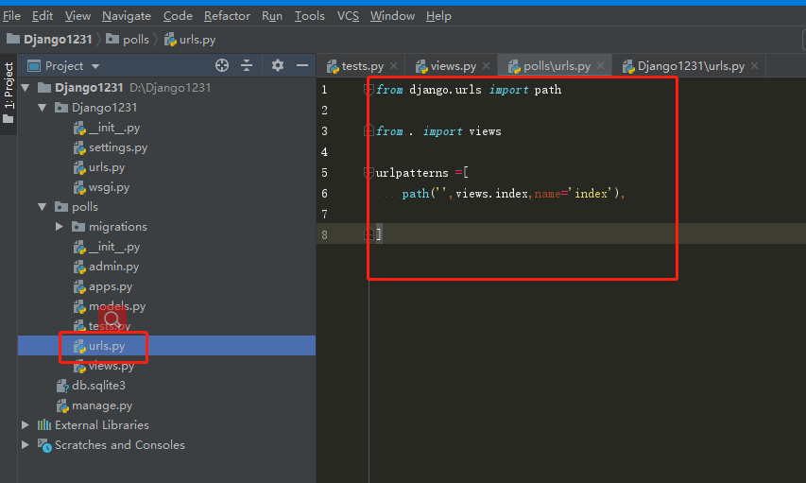Close the tests.py editor tab

[395, 66]
